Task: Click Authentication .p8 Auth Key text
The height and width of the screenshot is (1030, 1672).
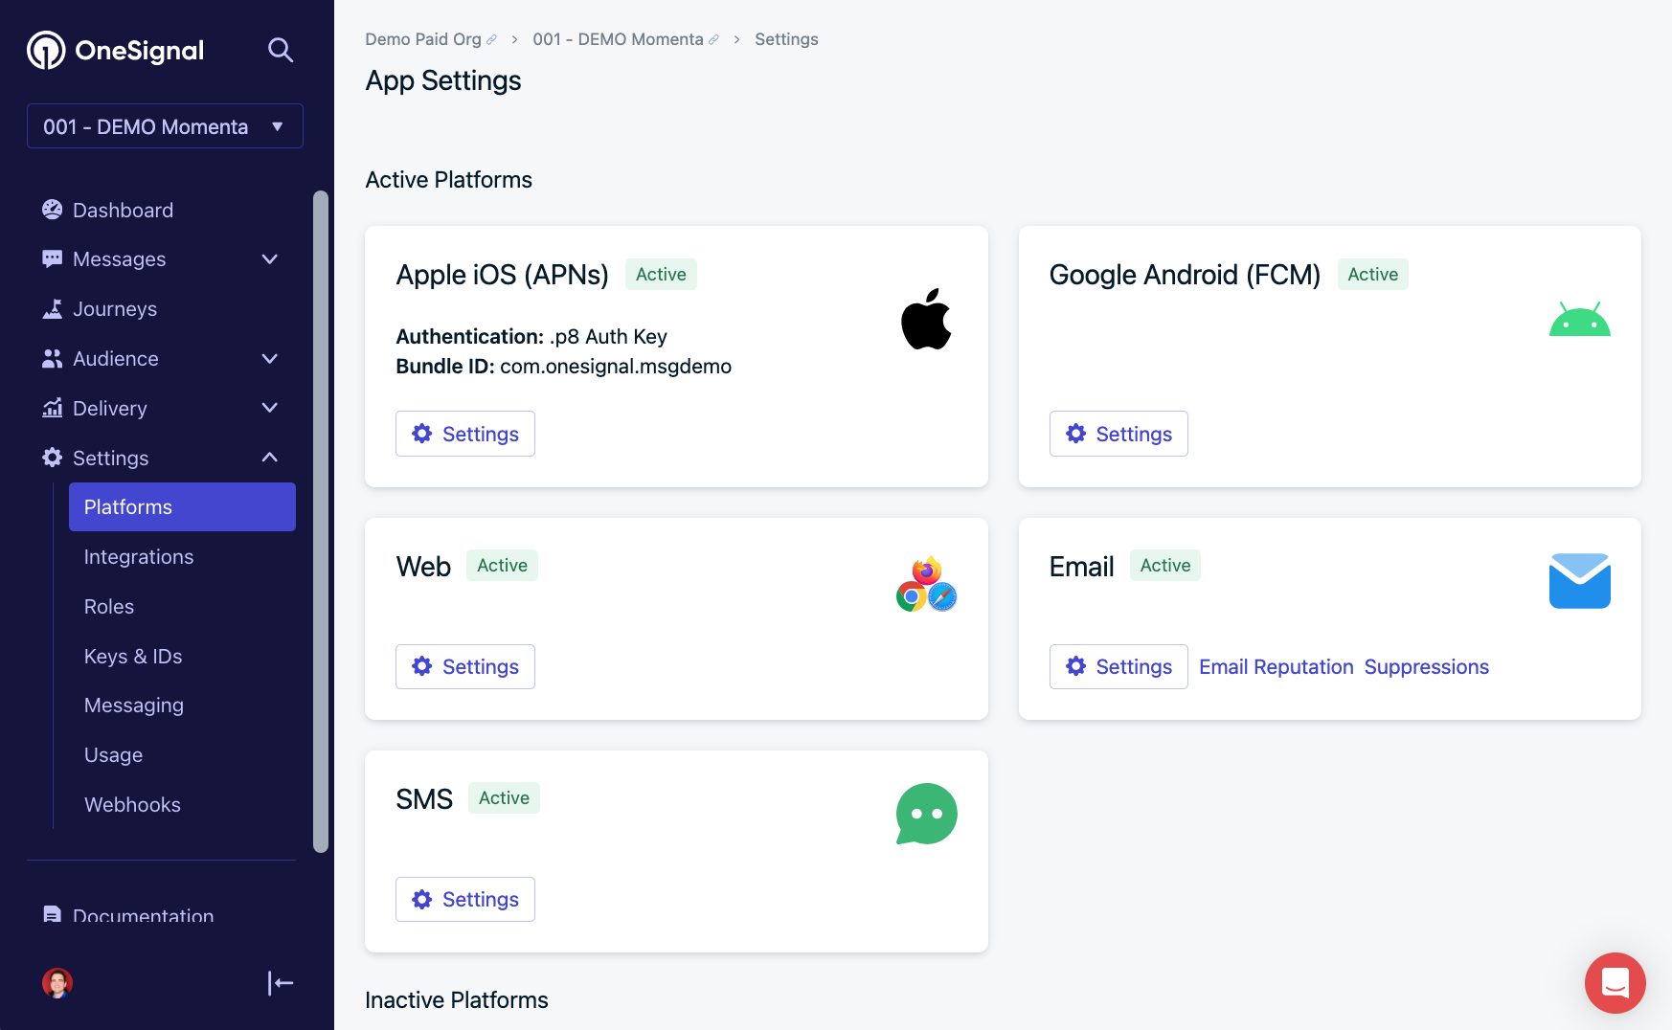Action: click(531, 337)
